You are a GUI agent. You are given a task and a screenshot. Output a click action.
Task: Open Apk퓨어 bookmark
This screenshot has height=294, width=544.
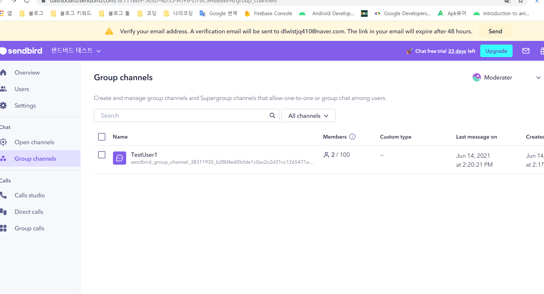452,14
